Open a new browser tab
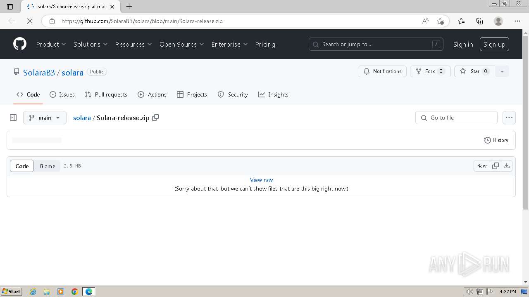This screenshot has width=529, height=297. coord(129,6)
